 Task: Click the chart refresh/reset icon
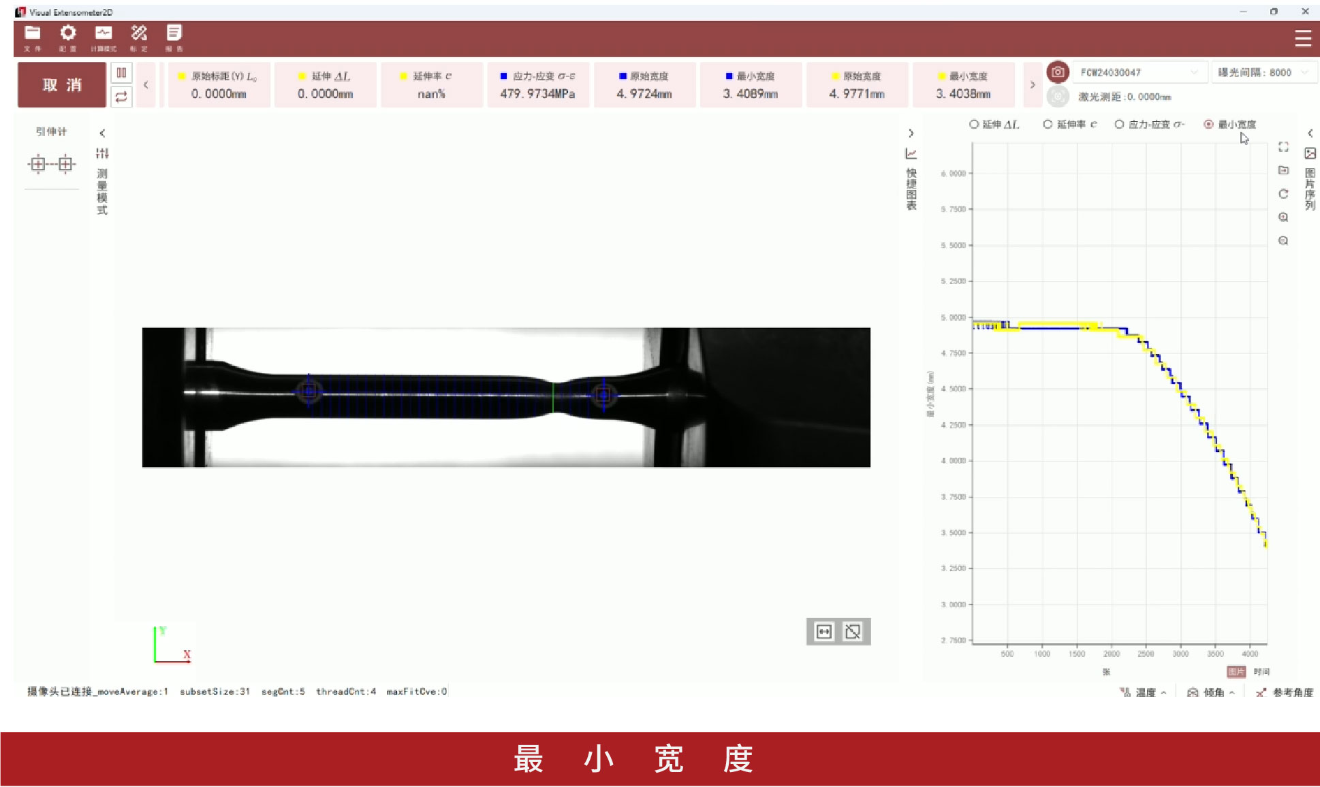1283,194
